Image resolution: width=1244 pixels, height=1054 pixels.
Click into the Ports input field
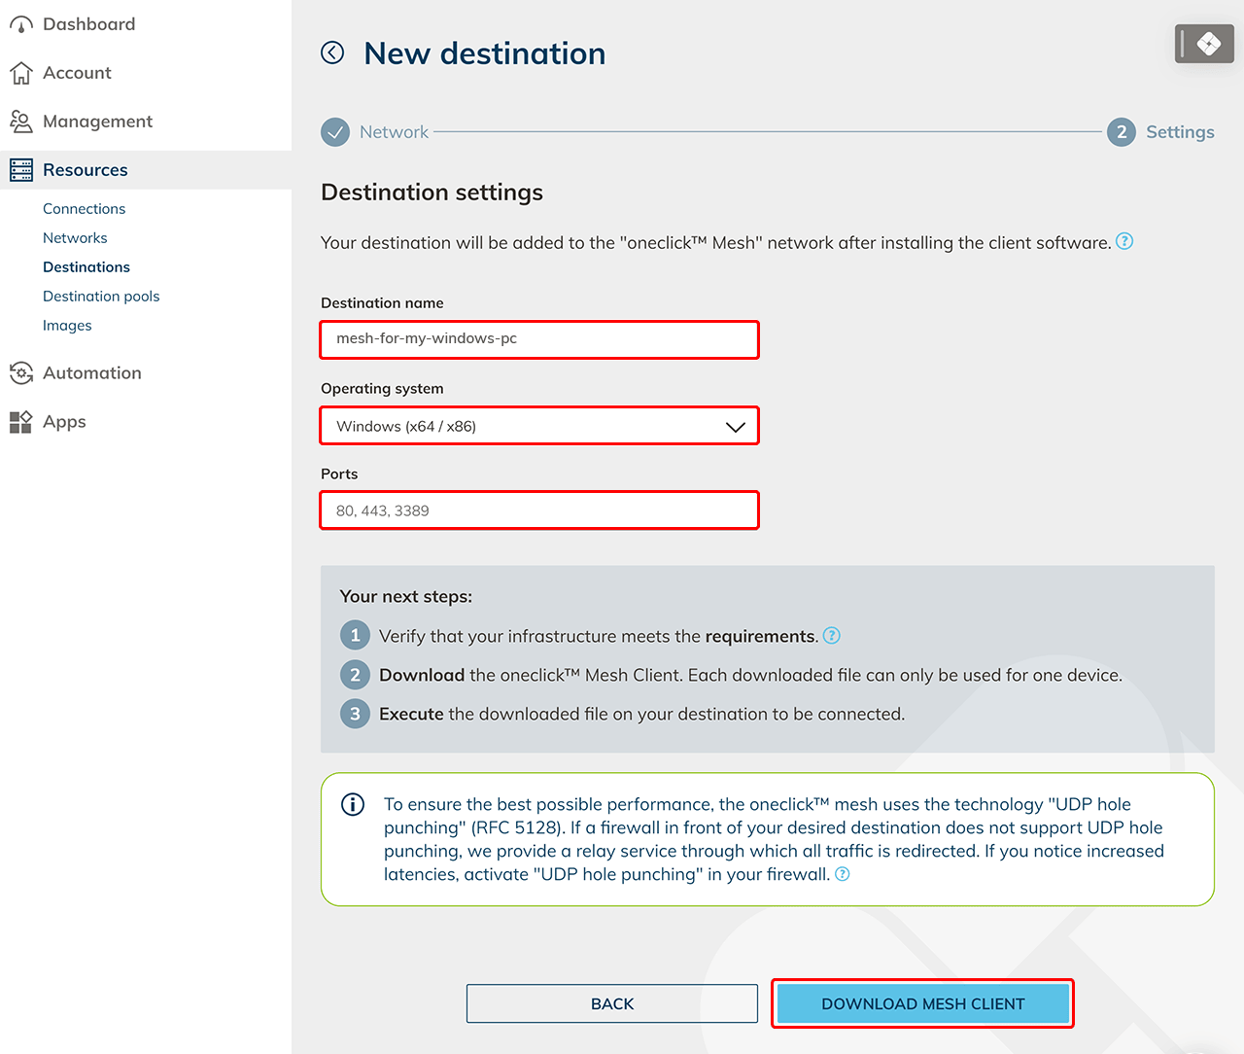(x=539, y=510)
